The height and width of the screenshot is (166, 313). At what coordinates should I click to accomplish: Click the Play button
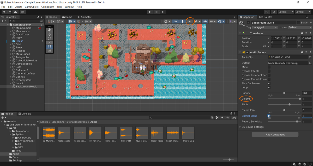pos(150,12)
